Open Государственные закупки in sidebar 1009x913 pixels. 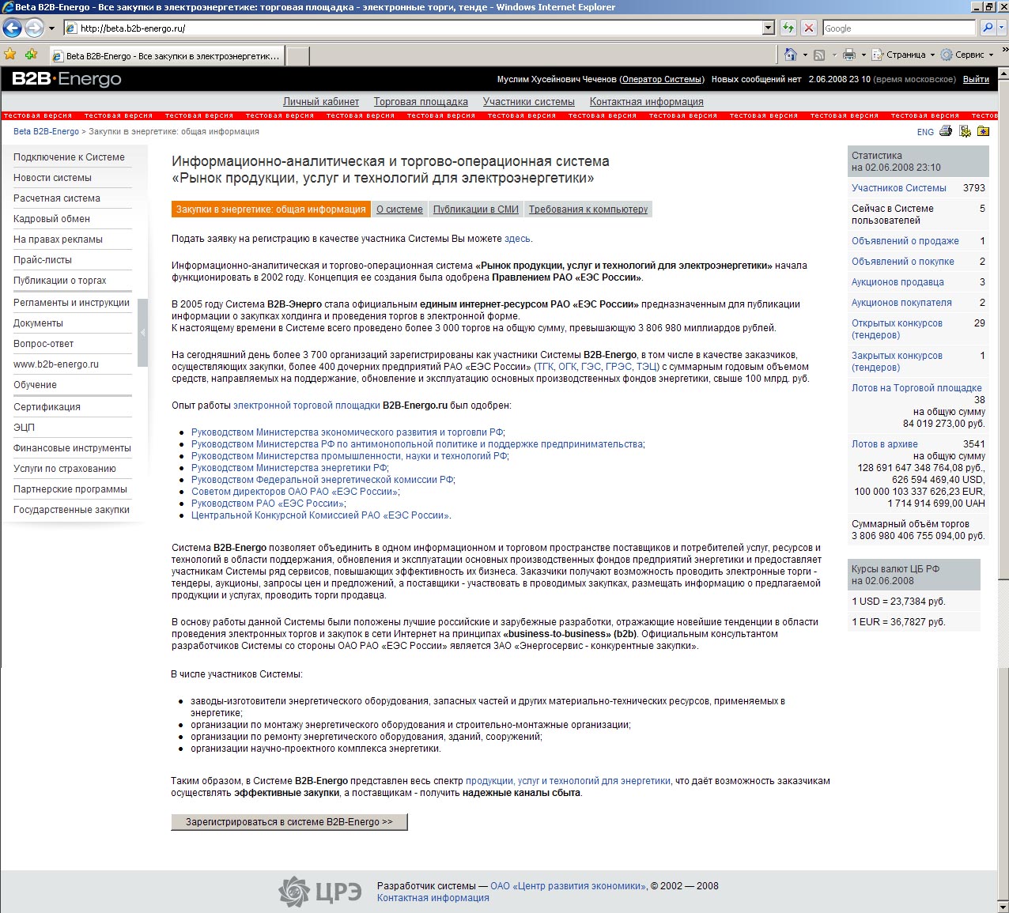[x=71, y=510]
